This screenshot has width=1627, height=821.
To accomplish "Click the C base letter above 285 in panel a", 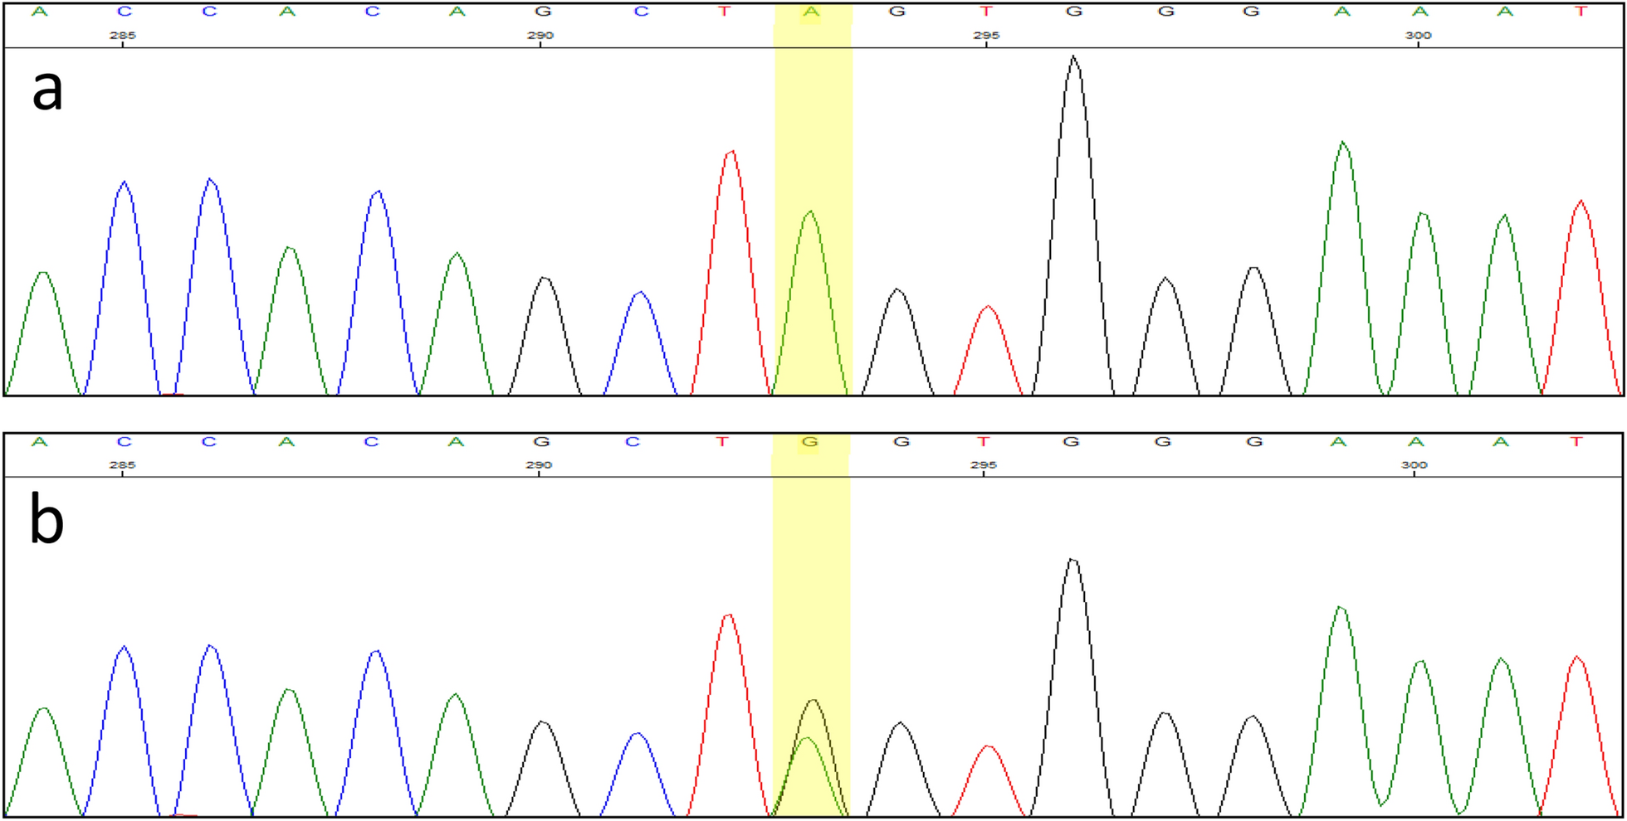I will click(125, 12).
